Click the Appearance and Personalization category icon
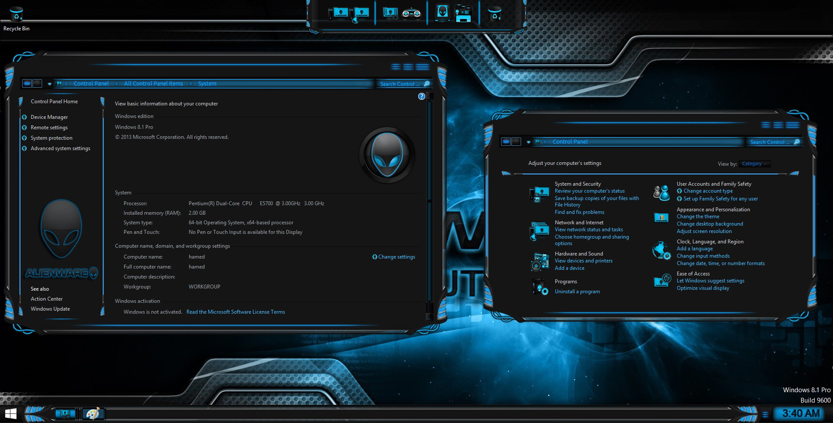 pyautogui.click(x=661, y=218)
